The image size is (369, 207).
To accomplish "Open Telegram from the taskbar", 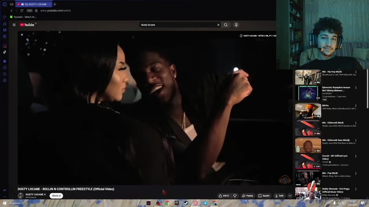I will [x=205, y=203].
